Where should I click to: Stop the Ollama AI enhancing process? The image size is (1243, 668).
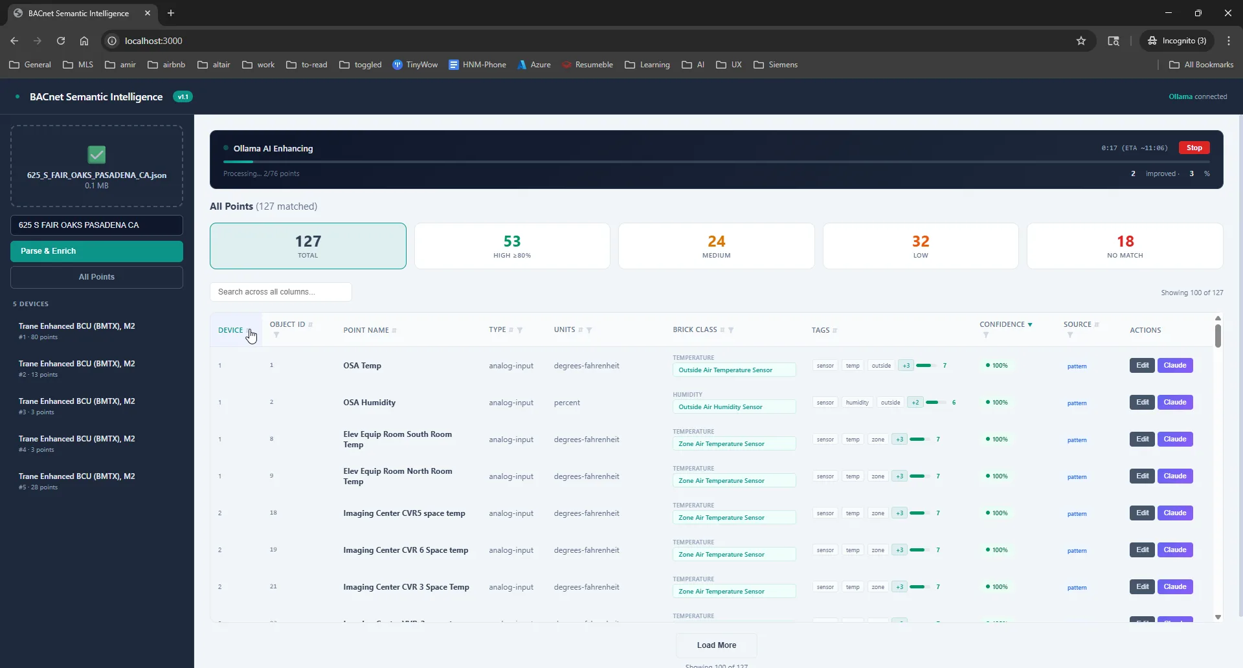point(1194,148)
